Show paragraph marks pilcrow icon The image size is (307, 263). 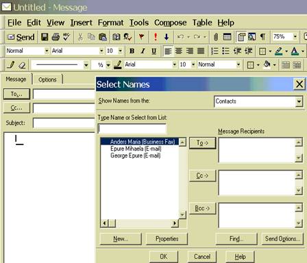(263, 37)
